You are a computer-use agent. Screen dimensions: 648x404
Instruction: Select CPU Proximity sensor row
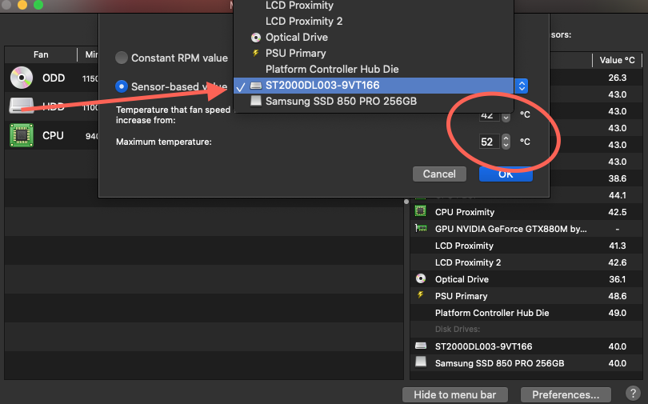526,212
